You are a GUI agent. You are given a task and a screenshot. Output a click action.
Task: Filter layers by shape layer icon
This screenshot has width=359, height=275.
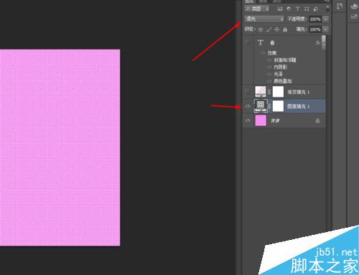pos(307,9)
